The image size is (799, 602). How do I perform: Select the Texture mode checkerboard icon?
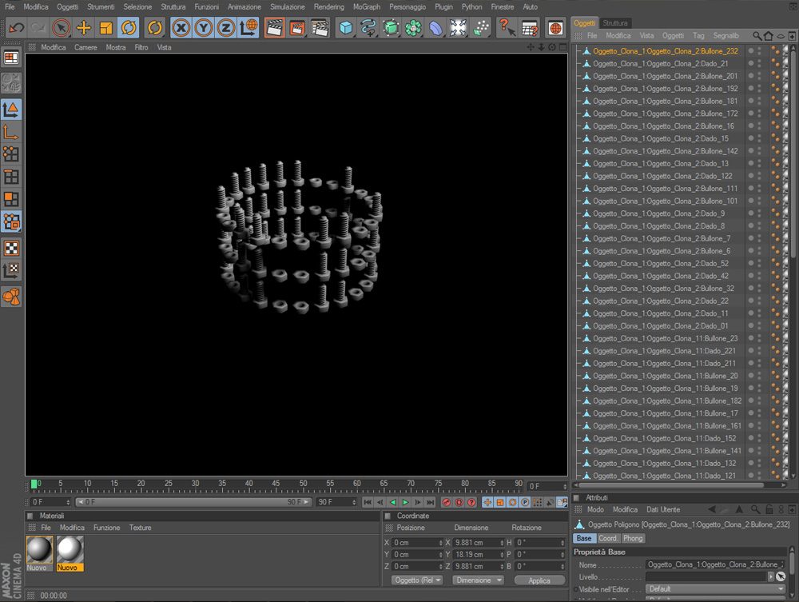[11, 249]
